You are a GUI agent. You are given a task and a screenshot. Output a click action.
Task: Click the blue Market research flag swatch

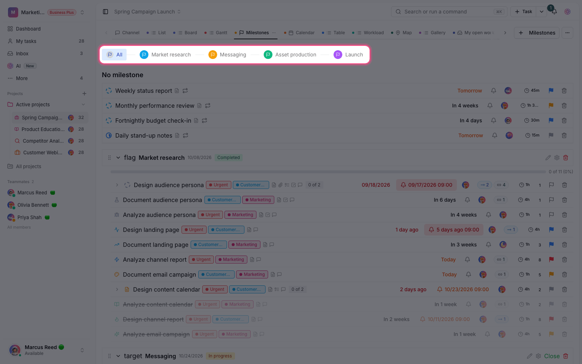[x=144, y=55]
